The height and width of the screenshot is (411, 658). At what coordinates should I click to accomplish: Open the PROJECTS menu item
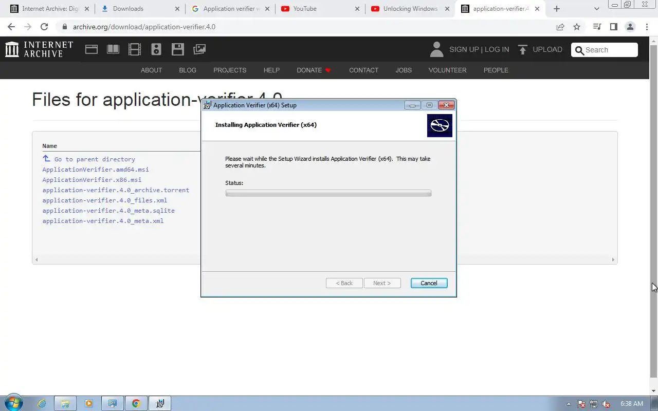pos(230,70)
